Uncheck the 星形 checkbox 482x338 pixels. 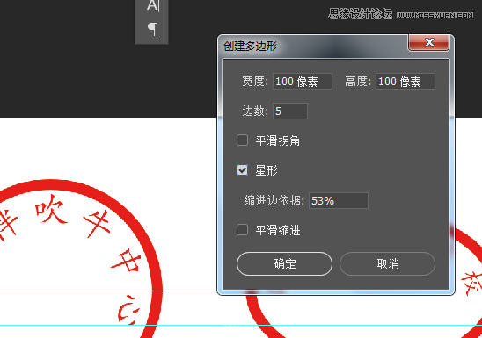click(x=242, y=170)
